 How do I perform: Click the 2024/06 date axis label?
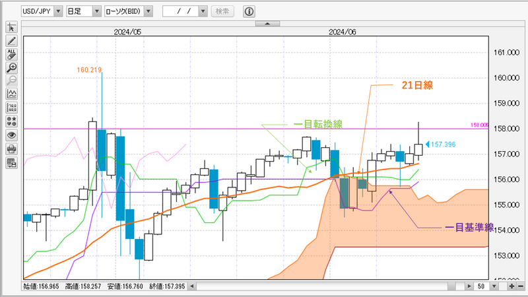pyautogui.click(x=342, y=32)
